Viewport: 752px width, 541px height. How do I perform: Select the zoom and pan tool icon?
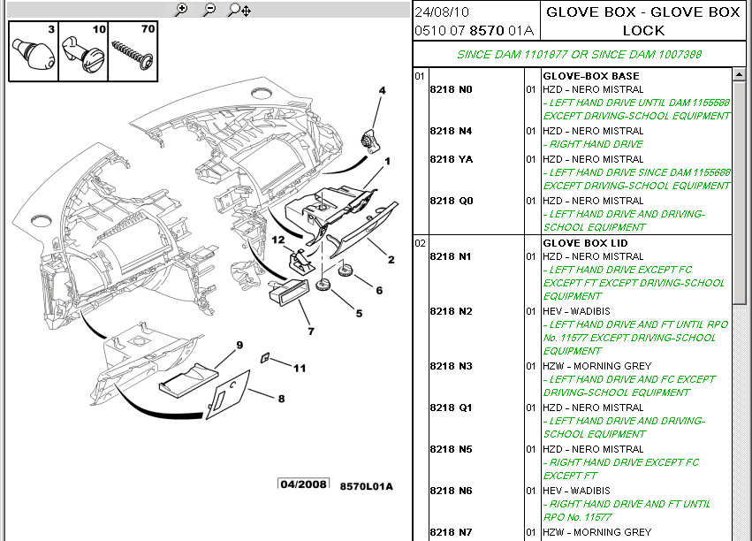[x=239, y=10]
